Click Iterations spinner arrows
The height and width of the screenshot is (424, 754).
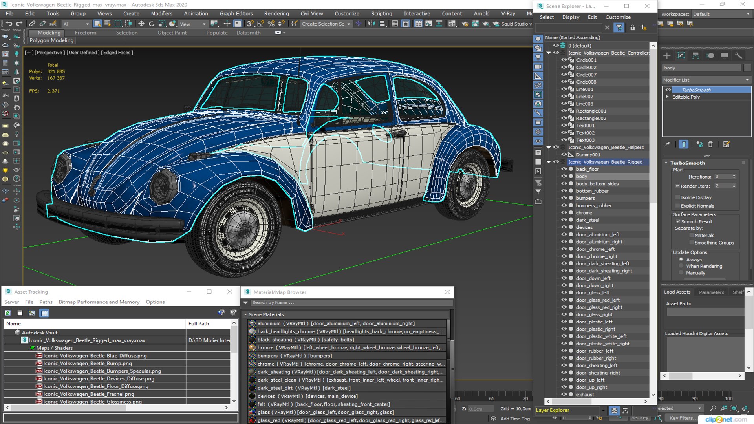tap(734, 177)
